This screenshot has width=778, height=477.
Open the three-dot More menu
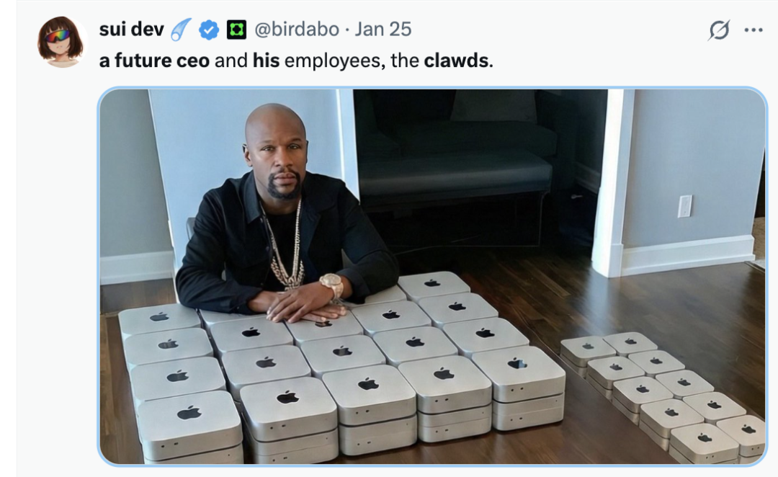pos(754,30)
